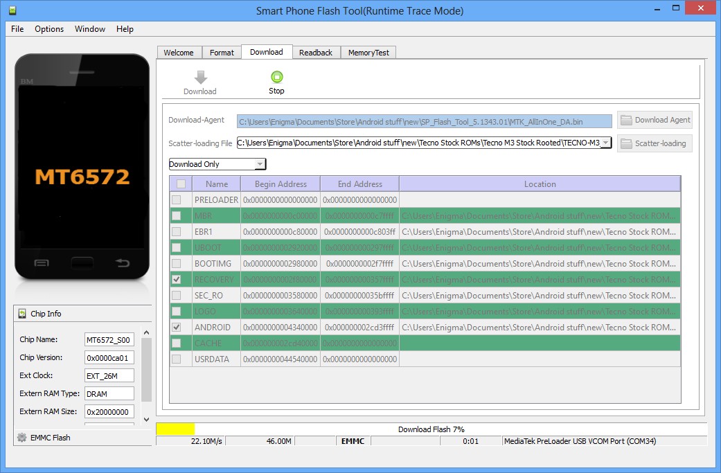The height and width of the screenshot is (473, 721).
Task: Toggle the select-all checkbox in the table header
Action: pyautogui.click(x=180, y=184)
